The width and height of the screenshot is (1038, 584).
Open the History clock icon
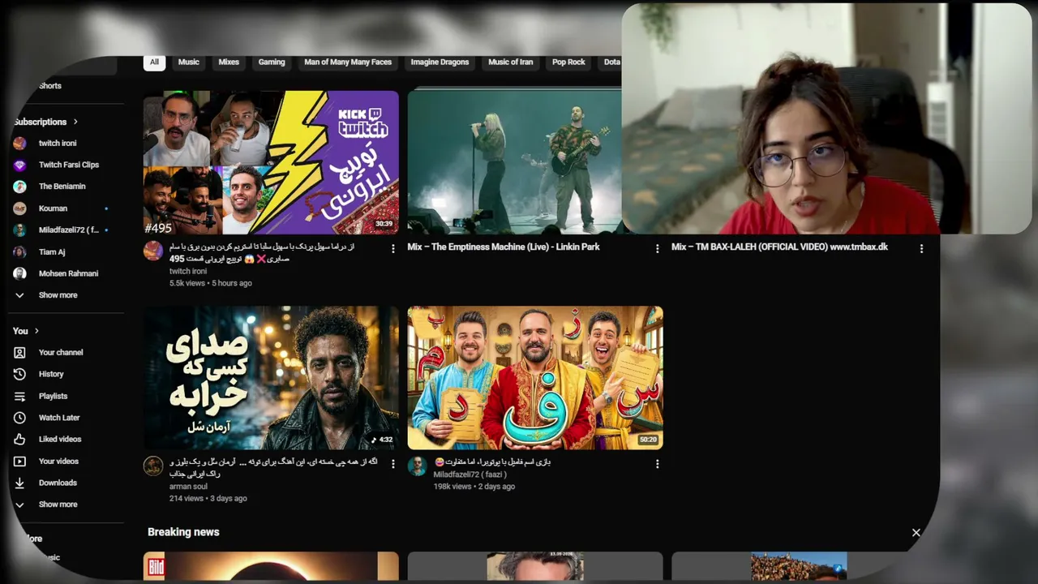tap(19, 374)
